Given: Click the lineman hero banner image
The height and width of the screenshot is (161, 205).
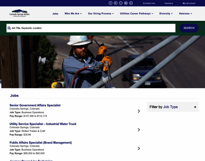Looking at the screenshot, I should point(102,62).
